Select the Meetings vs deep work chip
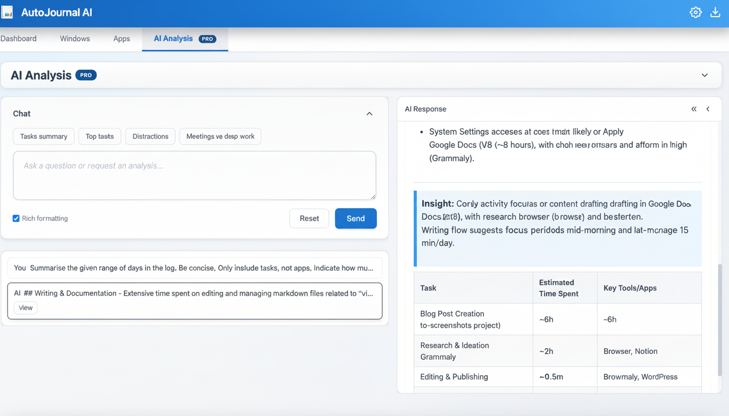729x416 pixels. 220,136
